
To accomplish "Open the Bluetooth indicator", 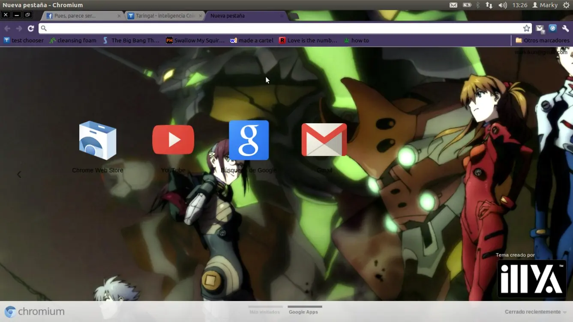I will pos(478,5).
